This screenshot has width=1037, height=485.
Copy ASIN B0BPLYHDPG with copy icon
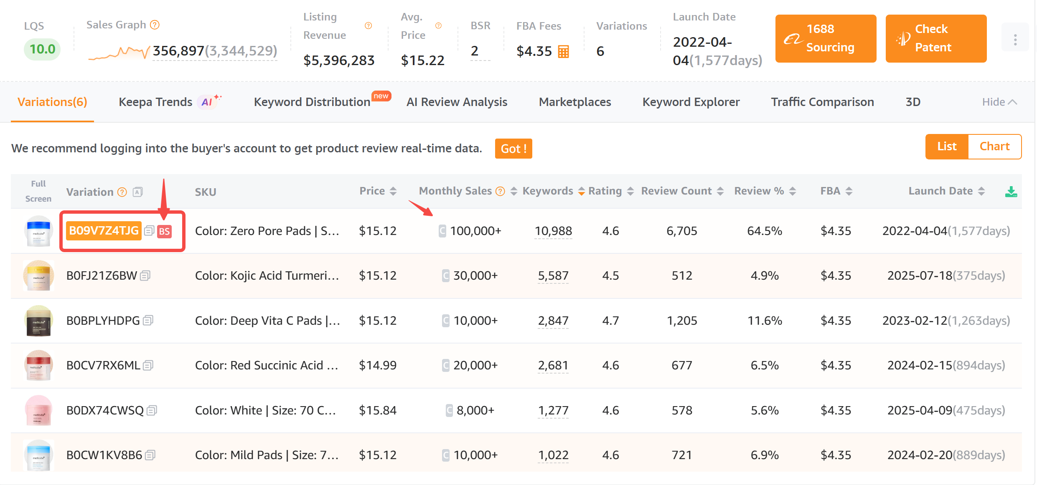(x=148, y=321)
